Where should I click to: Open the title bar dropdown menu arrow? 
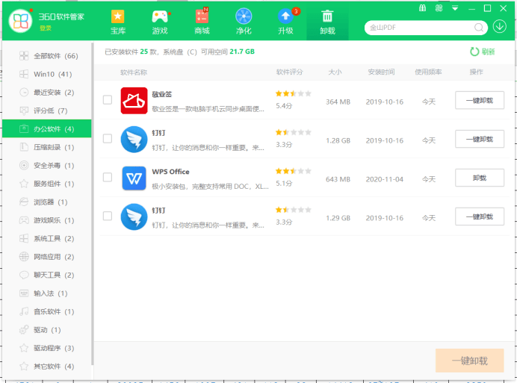click(455, 8)
